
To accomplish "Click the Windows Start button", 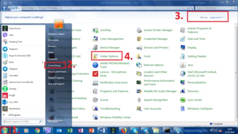I will coord(5,130).
